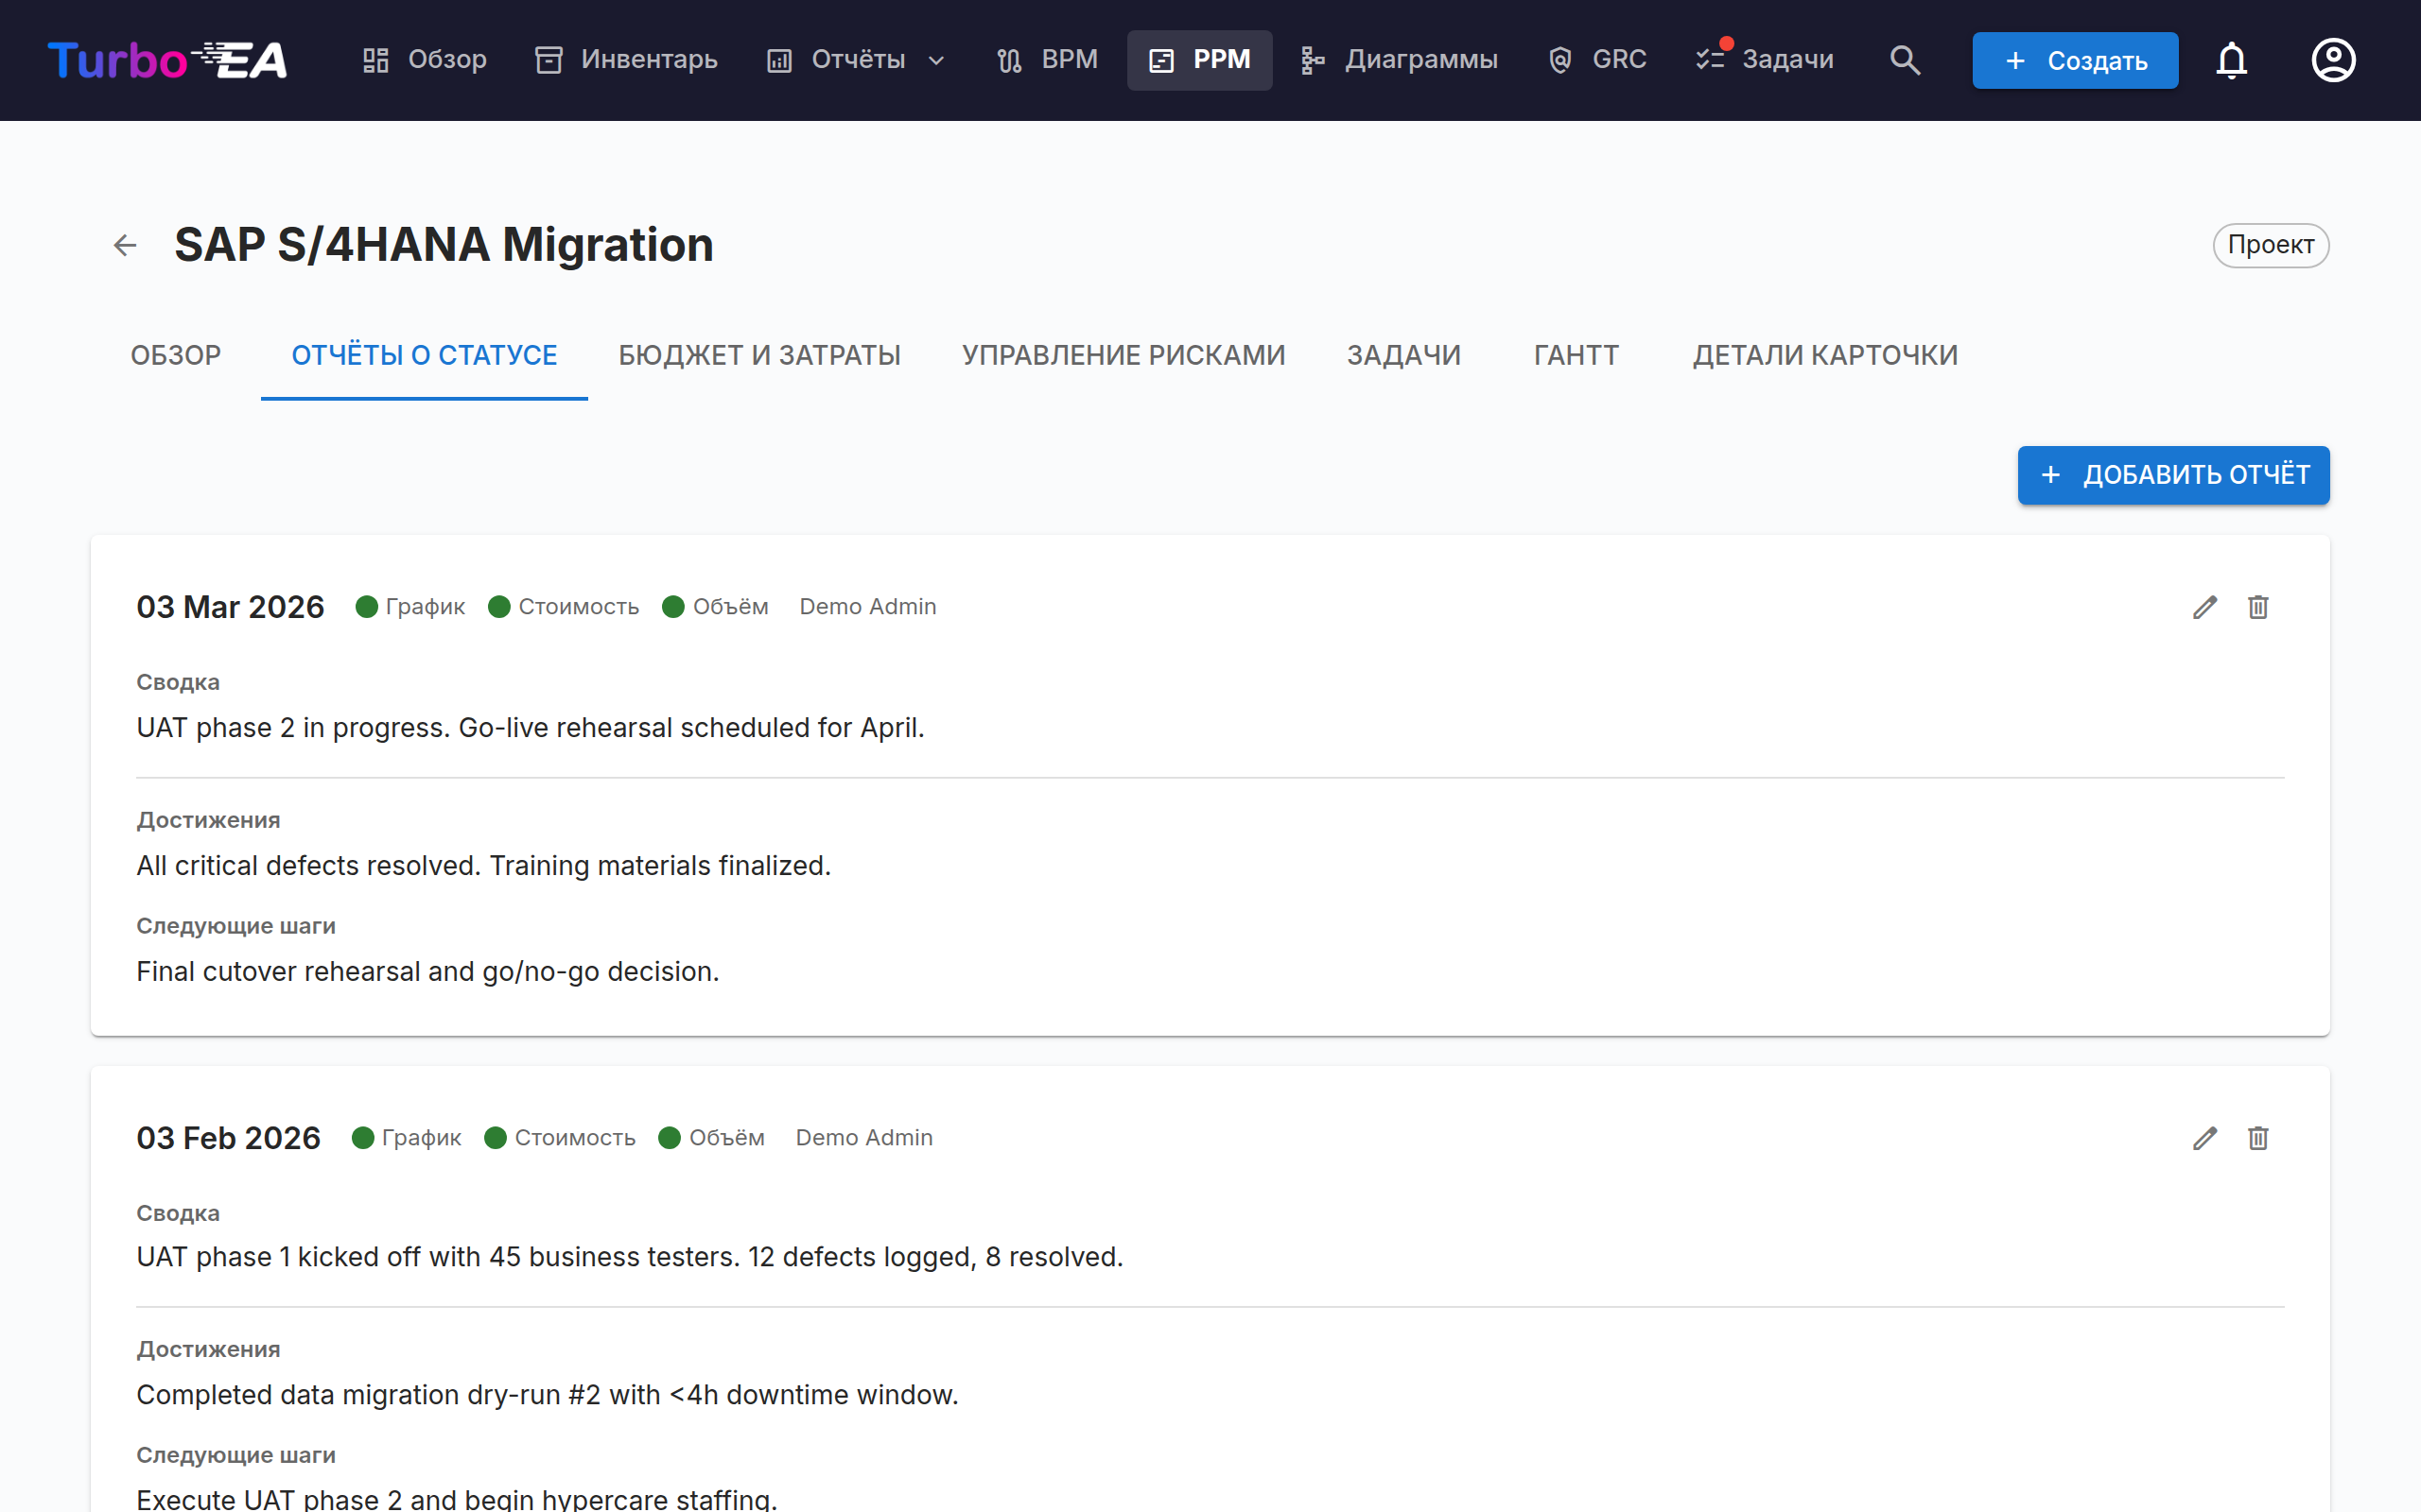
Task: Delete the 03 Mar 2026 status report
Action: point(2258,607)
